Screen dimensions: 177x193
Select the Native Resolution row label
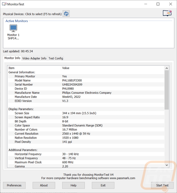click(26, 138)
